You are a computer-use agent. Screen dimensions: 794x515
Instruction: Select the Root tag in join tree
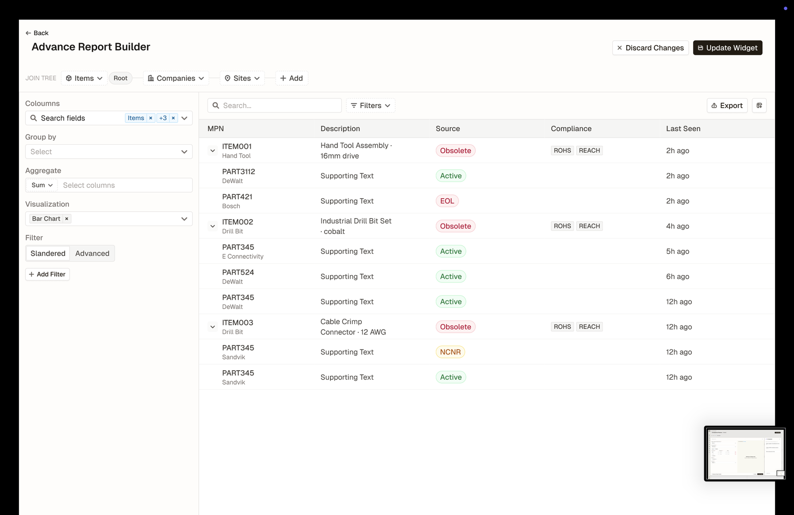[x=121, y=78]
